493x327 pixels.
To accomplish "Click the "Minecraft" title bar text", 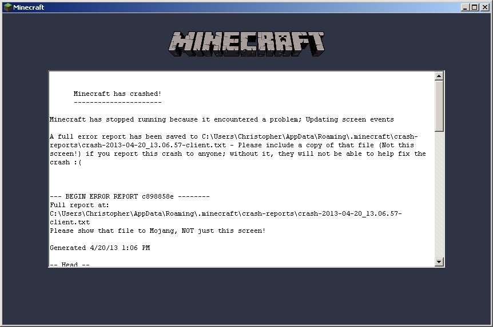I will click(29, 7).
